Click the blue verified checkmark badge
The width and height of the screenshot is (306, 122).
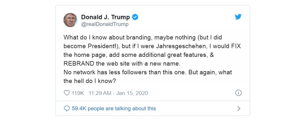click(x=135, y=17)
